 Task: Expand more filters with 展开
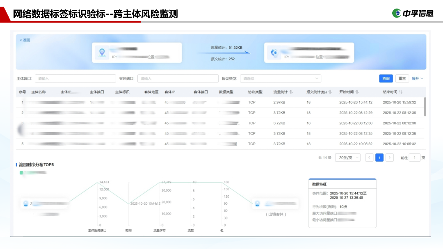point(418,78)
